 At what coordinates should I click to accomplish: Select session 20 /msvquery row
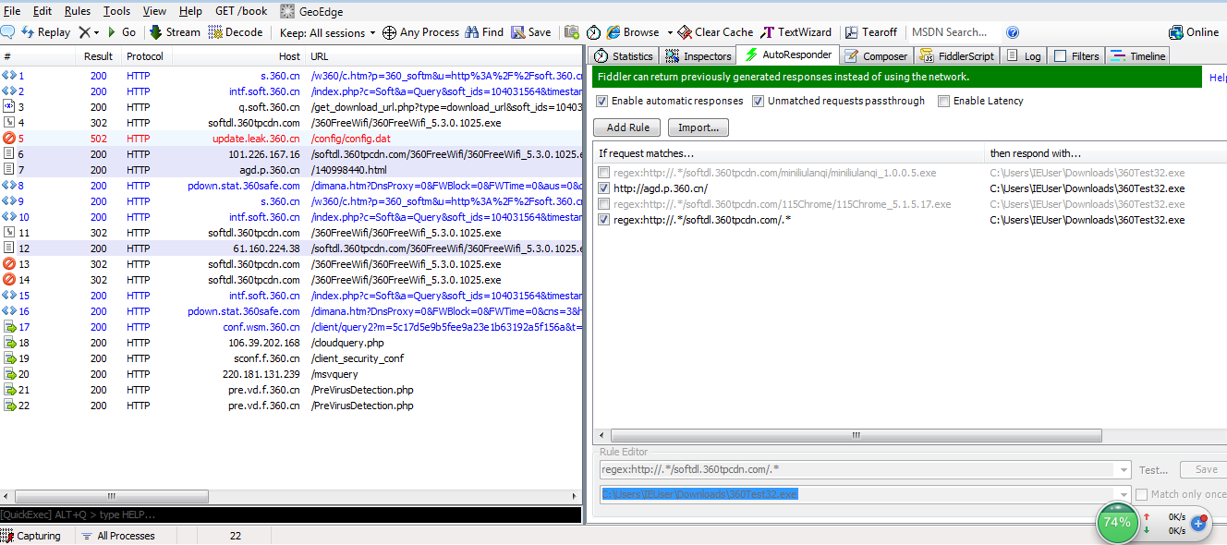pyautogui.click(x=291, y=374)
